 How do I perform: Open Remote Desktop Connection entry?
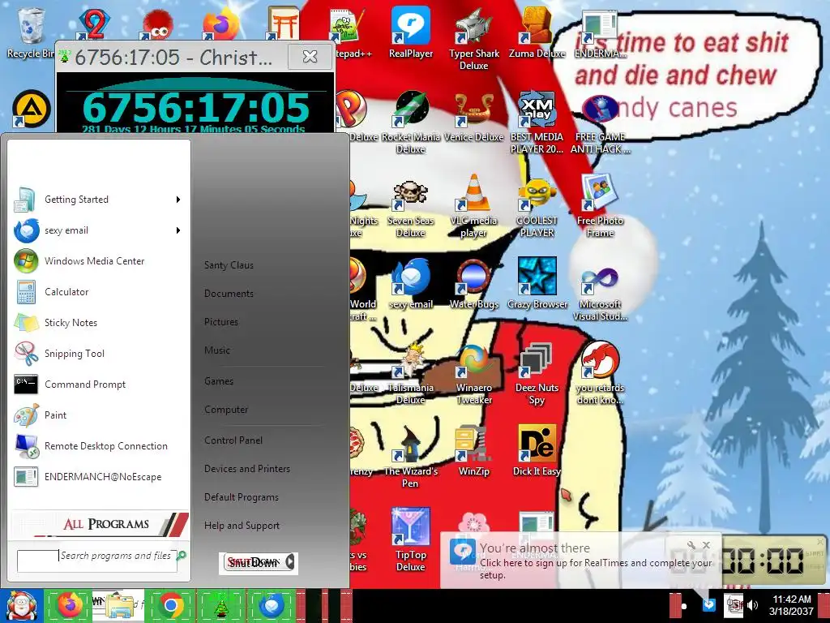point(99,446)
